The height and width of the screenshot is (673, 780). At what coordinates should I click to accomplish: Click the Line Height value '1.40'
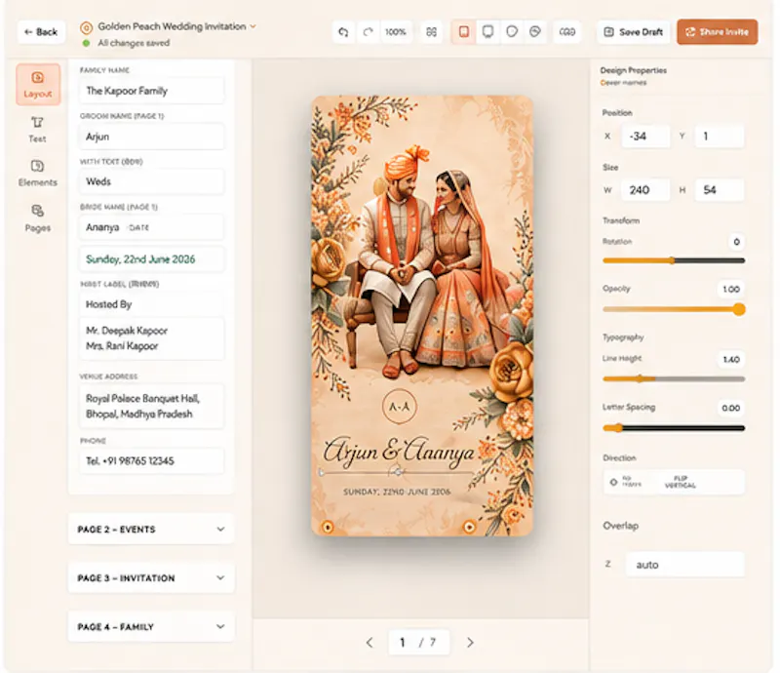(730, 359)
